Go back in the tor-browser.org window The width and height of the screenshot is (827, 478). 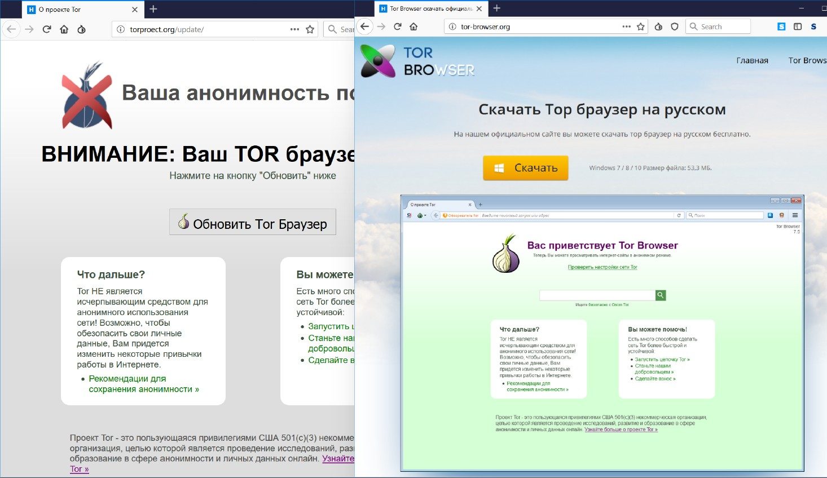point(365,26)
